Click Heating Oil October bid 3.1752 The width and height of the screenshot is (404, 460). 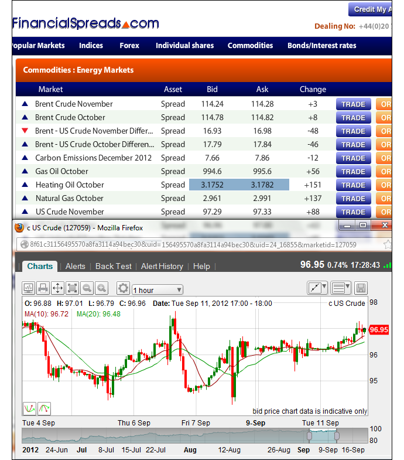click(x=213, y=185)
